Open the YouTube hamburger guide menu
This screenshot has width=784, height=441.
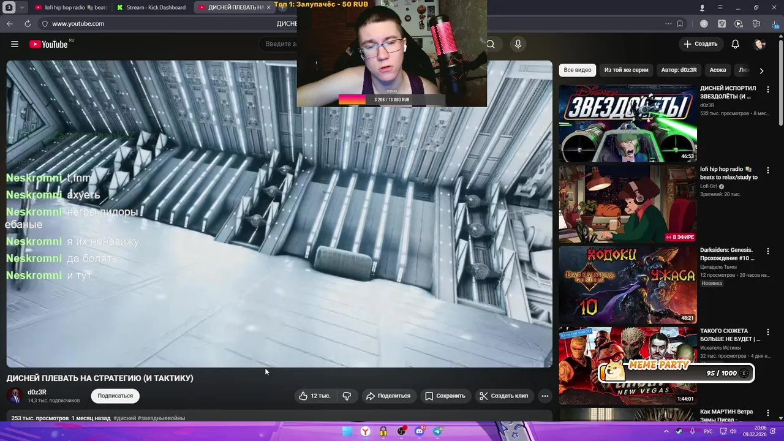pos(15,44)
